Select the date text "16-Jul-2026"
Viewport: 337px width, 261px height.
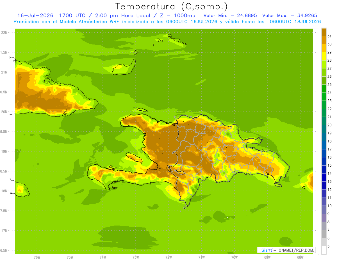point(35,15)
